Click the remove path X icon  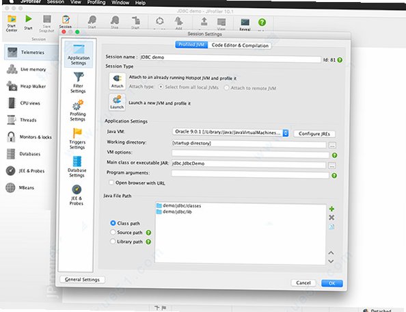click(x=331, y=218)
